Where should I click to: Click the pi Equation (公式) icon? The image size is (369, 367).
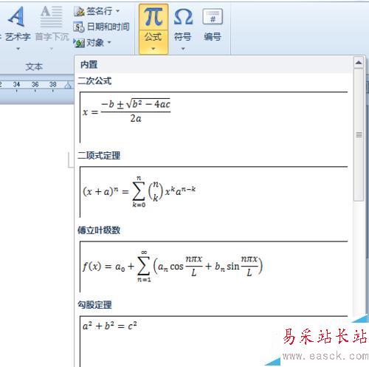pos(154,17)
